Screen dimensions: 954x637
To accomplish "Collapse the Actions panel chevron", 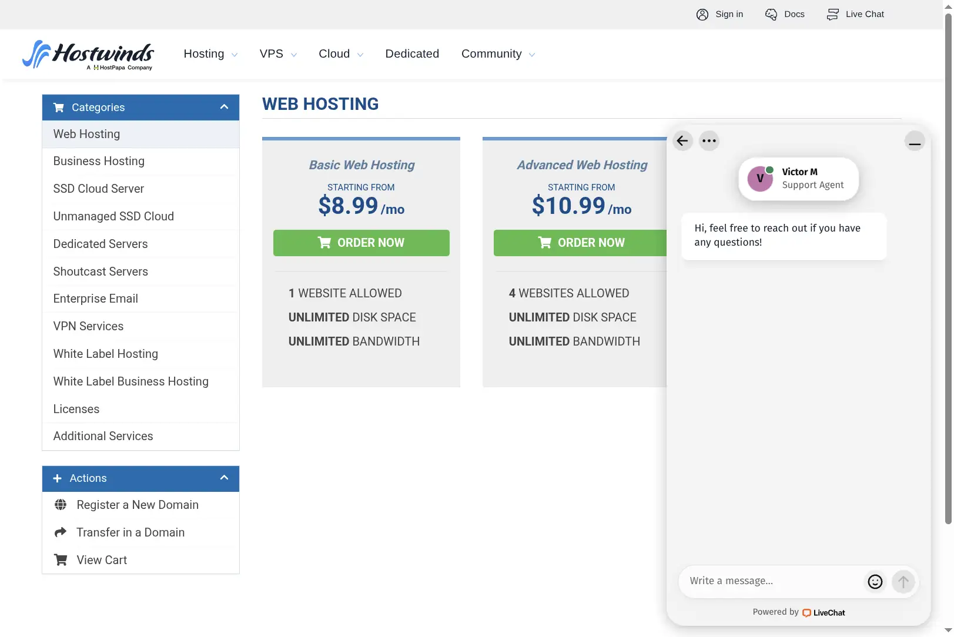I will coord(224,478).
